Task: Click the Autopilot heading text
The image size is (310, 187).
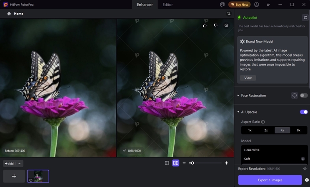Action: [250, 17]
